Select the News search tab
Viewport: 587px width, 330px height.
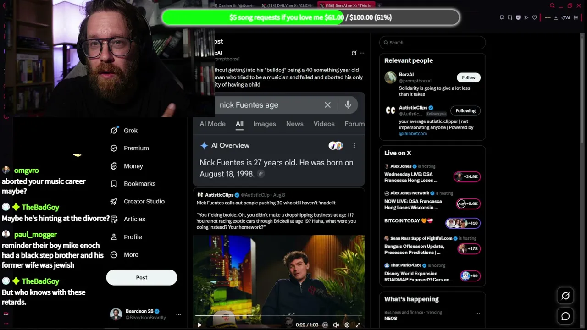295,124
